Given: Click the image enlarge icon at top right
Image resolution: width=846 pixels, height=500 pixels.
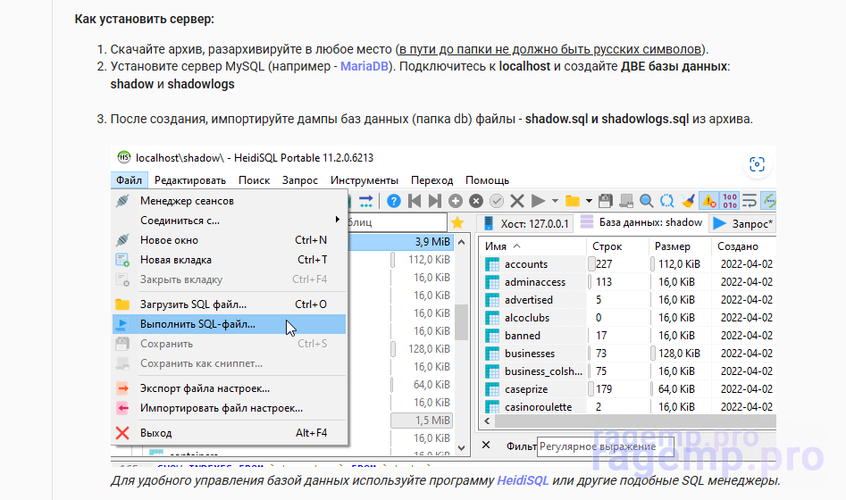Looking at the screenshot, I should tap(757, 164).
